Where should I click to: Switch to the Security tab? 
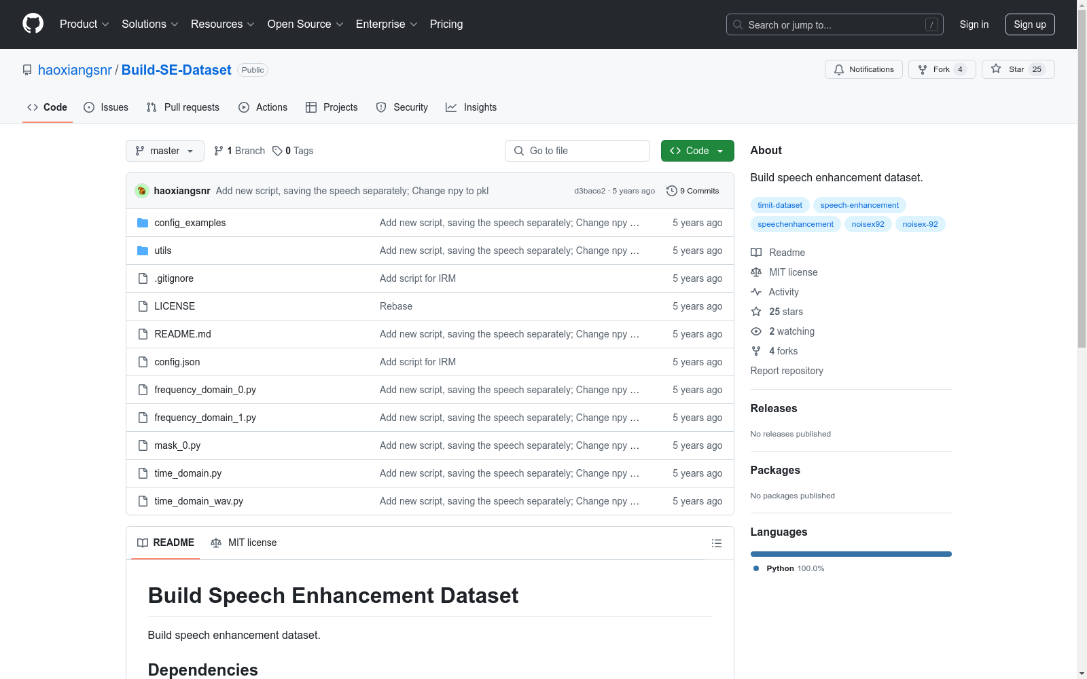point(402,107)
